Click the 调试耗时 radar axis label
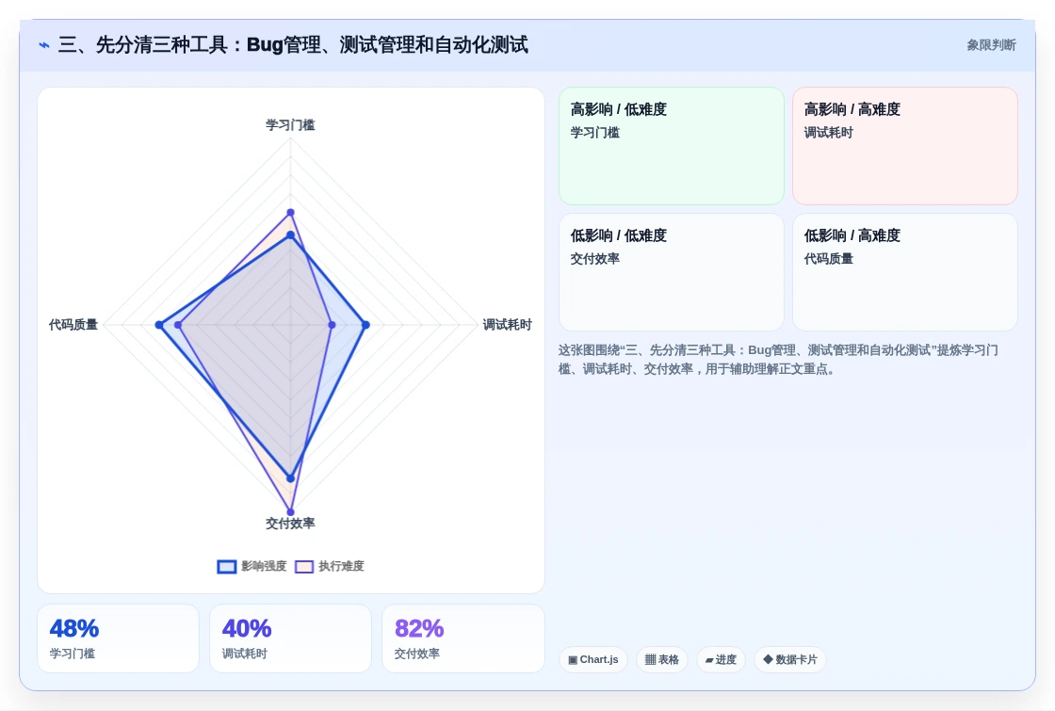This screenshot has width=1055, height=711. point(508,325)
